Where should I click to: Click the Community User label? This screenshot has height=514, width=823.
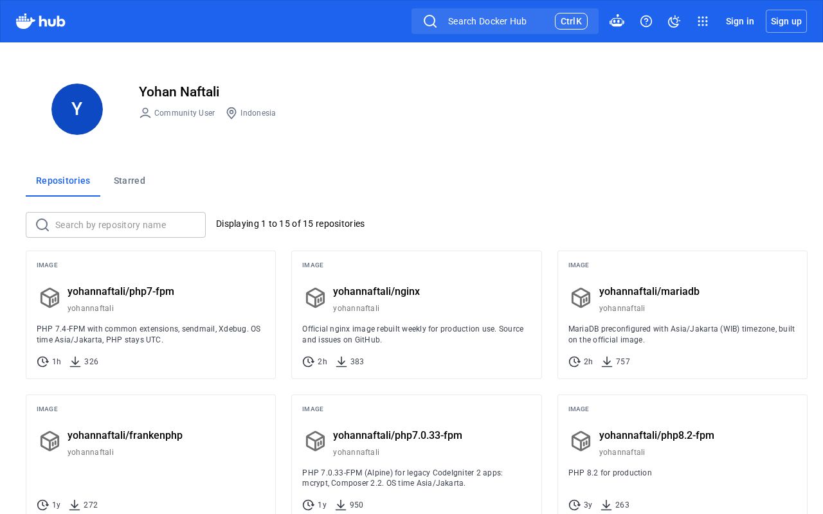[185, 113]
